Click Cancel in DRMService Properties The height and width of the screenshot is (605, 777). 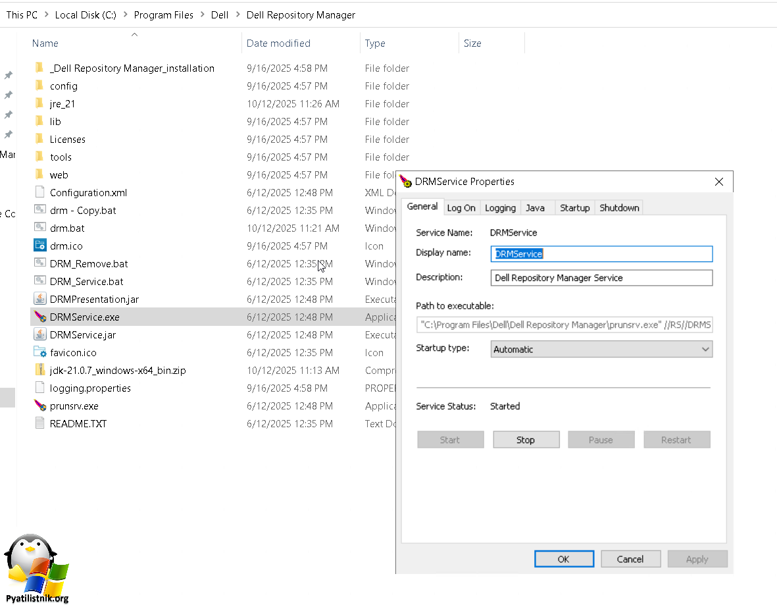630,560
